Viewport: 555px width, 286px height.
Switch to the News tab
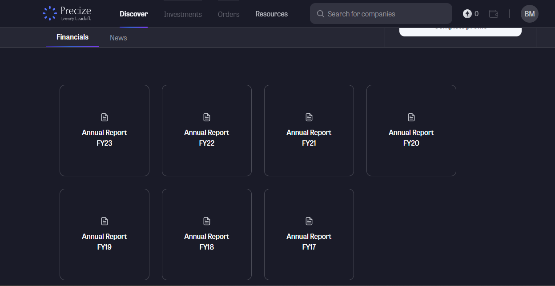pos(118,38)
